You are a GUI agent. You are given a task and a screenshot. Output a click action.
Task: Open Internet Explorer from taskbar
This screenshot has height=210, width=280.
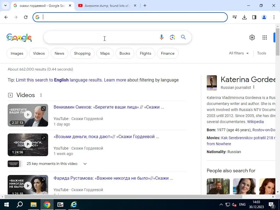click(x=74, y=205)
